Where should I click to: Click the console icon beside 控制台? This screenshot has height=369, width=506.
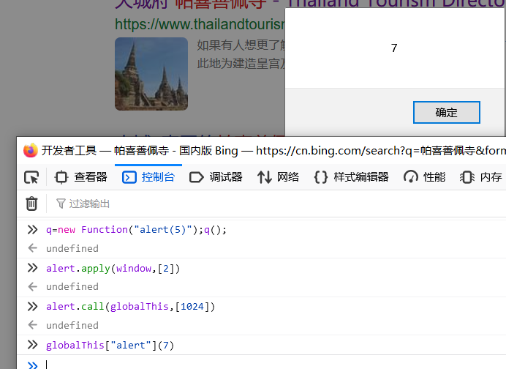[129, 177]
